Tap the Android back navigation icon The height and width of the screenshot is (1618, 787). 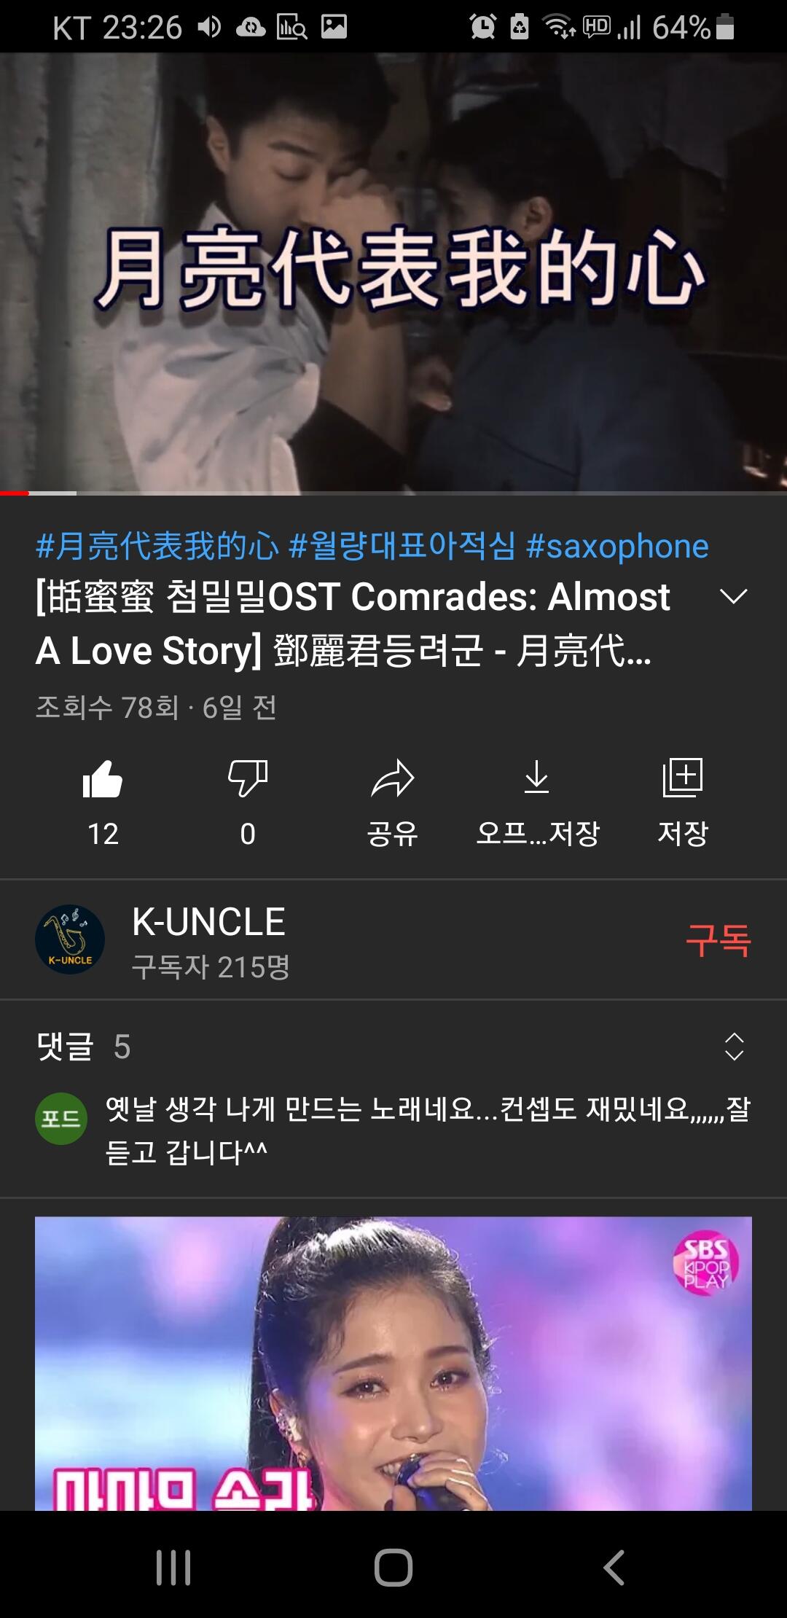614,1567
